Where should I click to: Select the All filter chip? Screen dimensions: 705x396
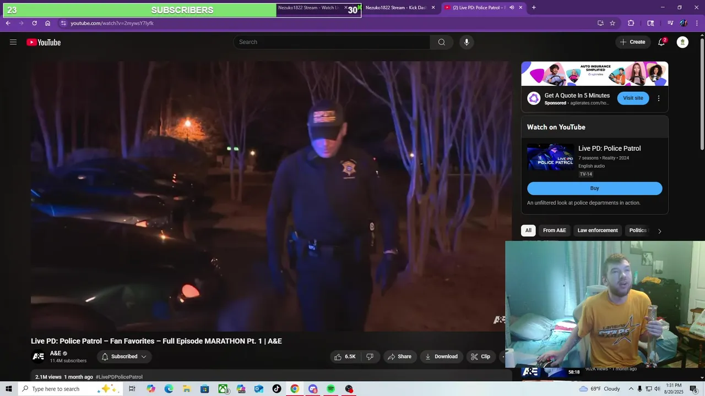pyautogui.click(x=528, y=230)
